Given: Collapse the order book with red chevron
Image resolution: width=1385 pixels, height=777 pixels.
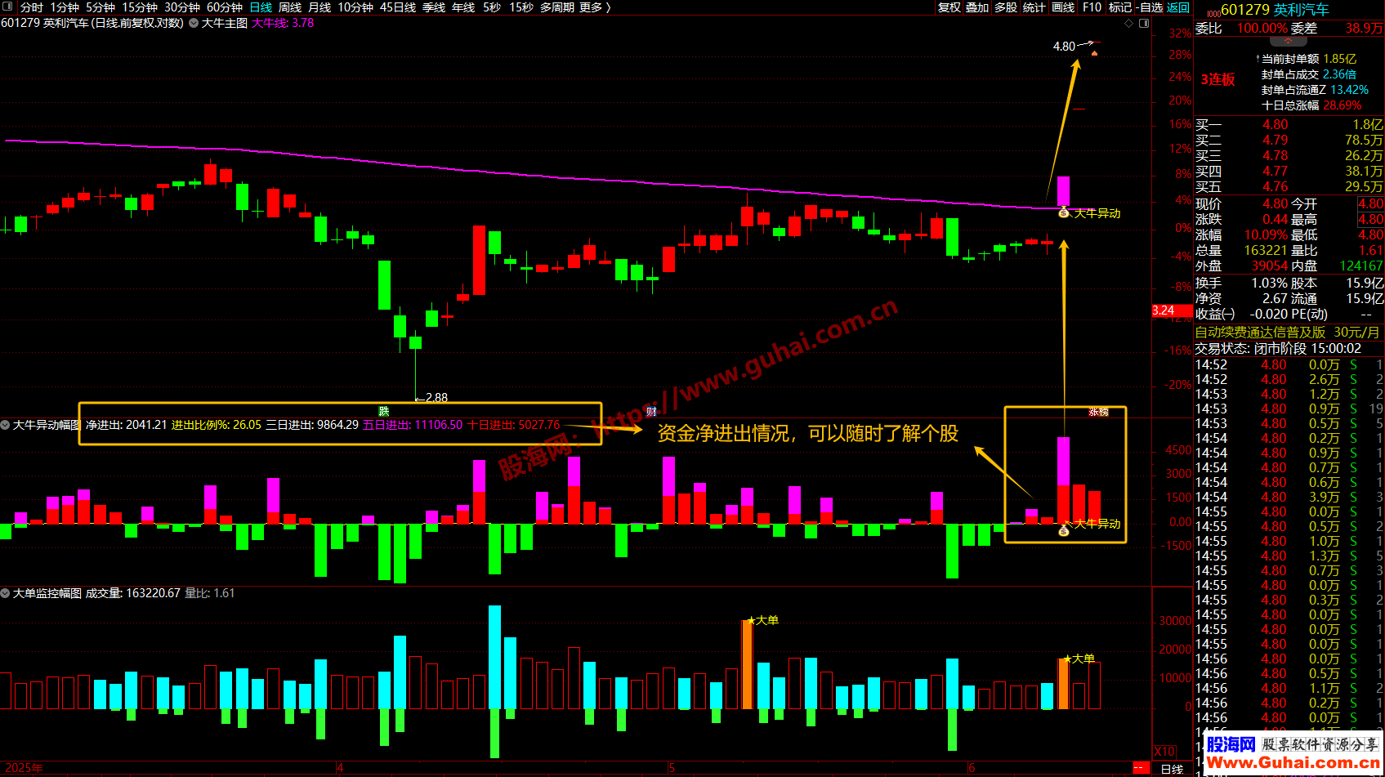Looking at the screenshot, I should (x=1289, y=41).
